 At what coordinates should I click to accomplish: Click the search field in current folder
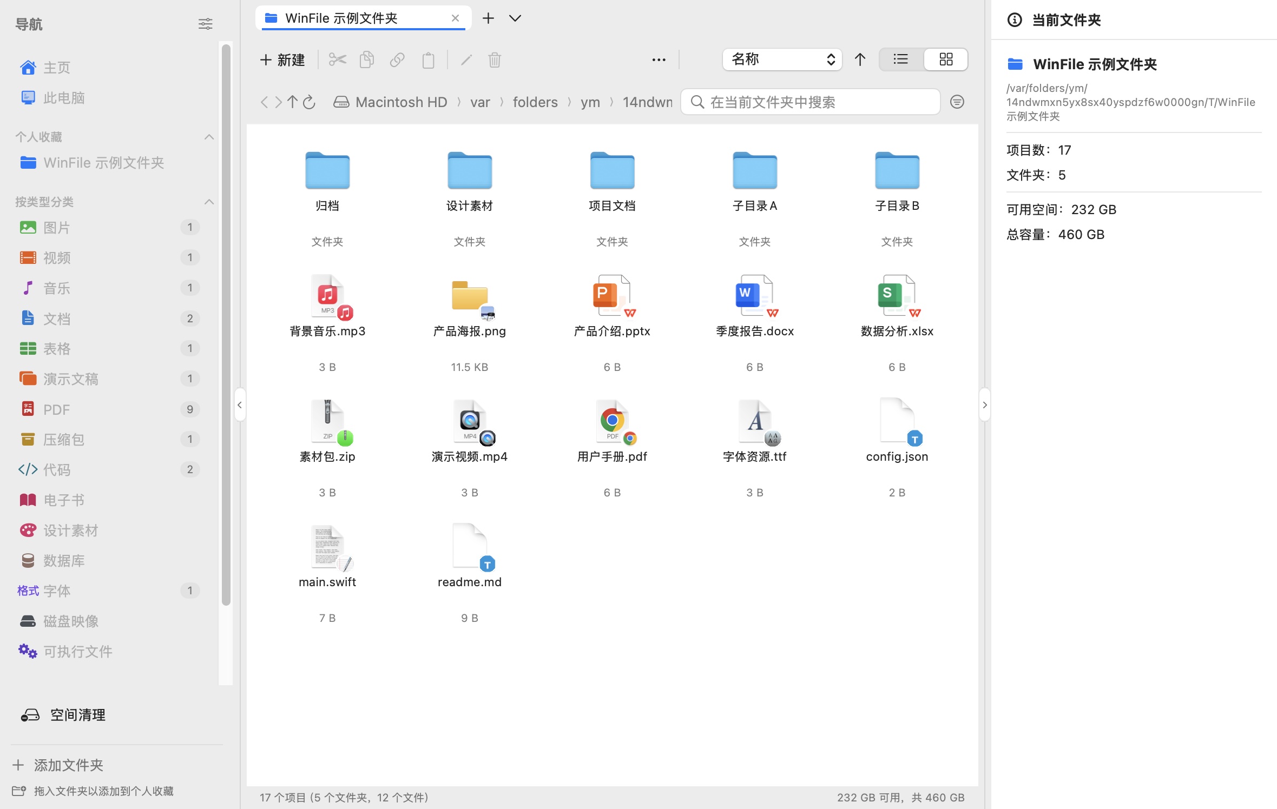810,102
